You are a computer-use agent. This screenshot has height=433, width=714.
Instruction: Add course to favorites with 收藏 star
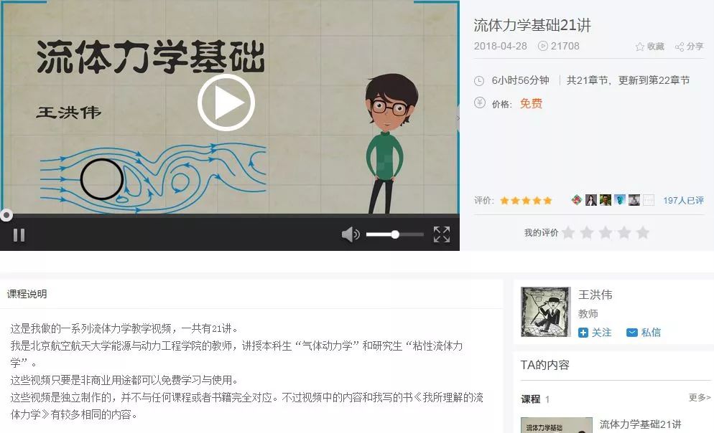650,47
